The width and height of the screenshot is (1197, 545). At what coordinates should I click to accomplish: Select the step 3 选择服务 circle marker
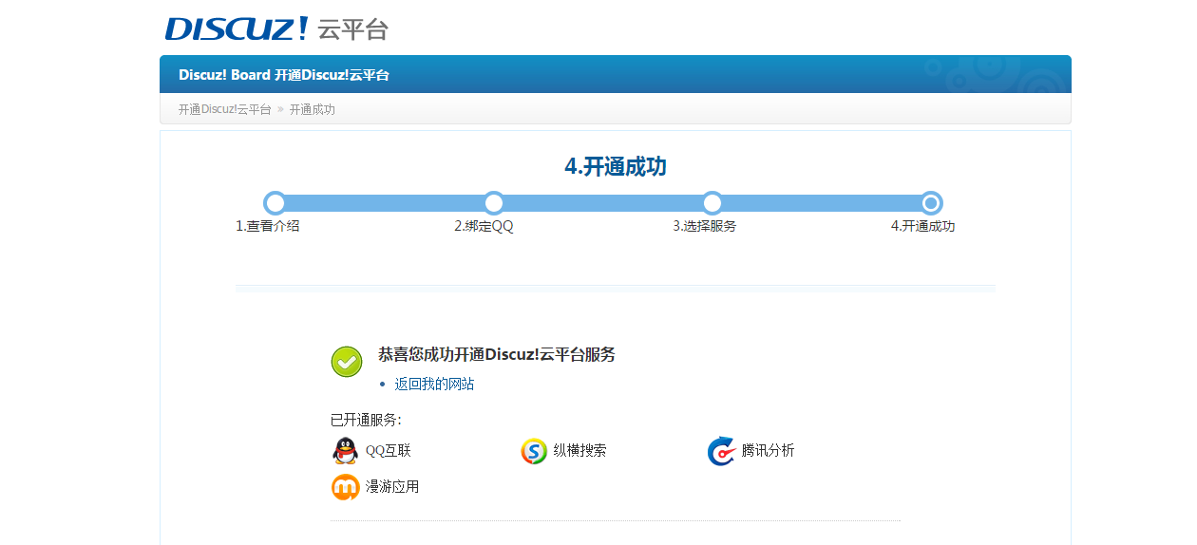pyautogui.click(x=712, y=202)
